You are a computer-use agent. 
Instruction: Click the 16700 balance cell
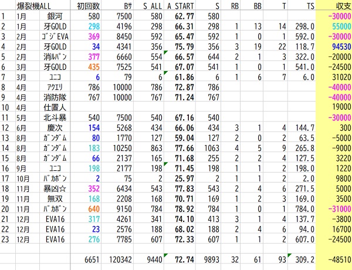[x=341, y=229]
